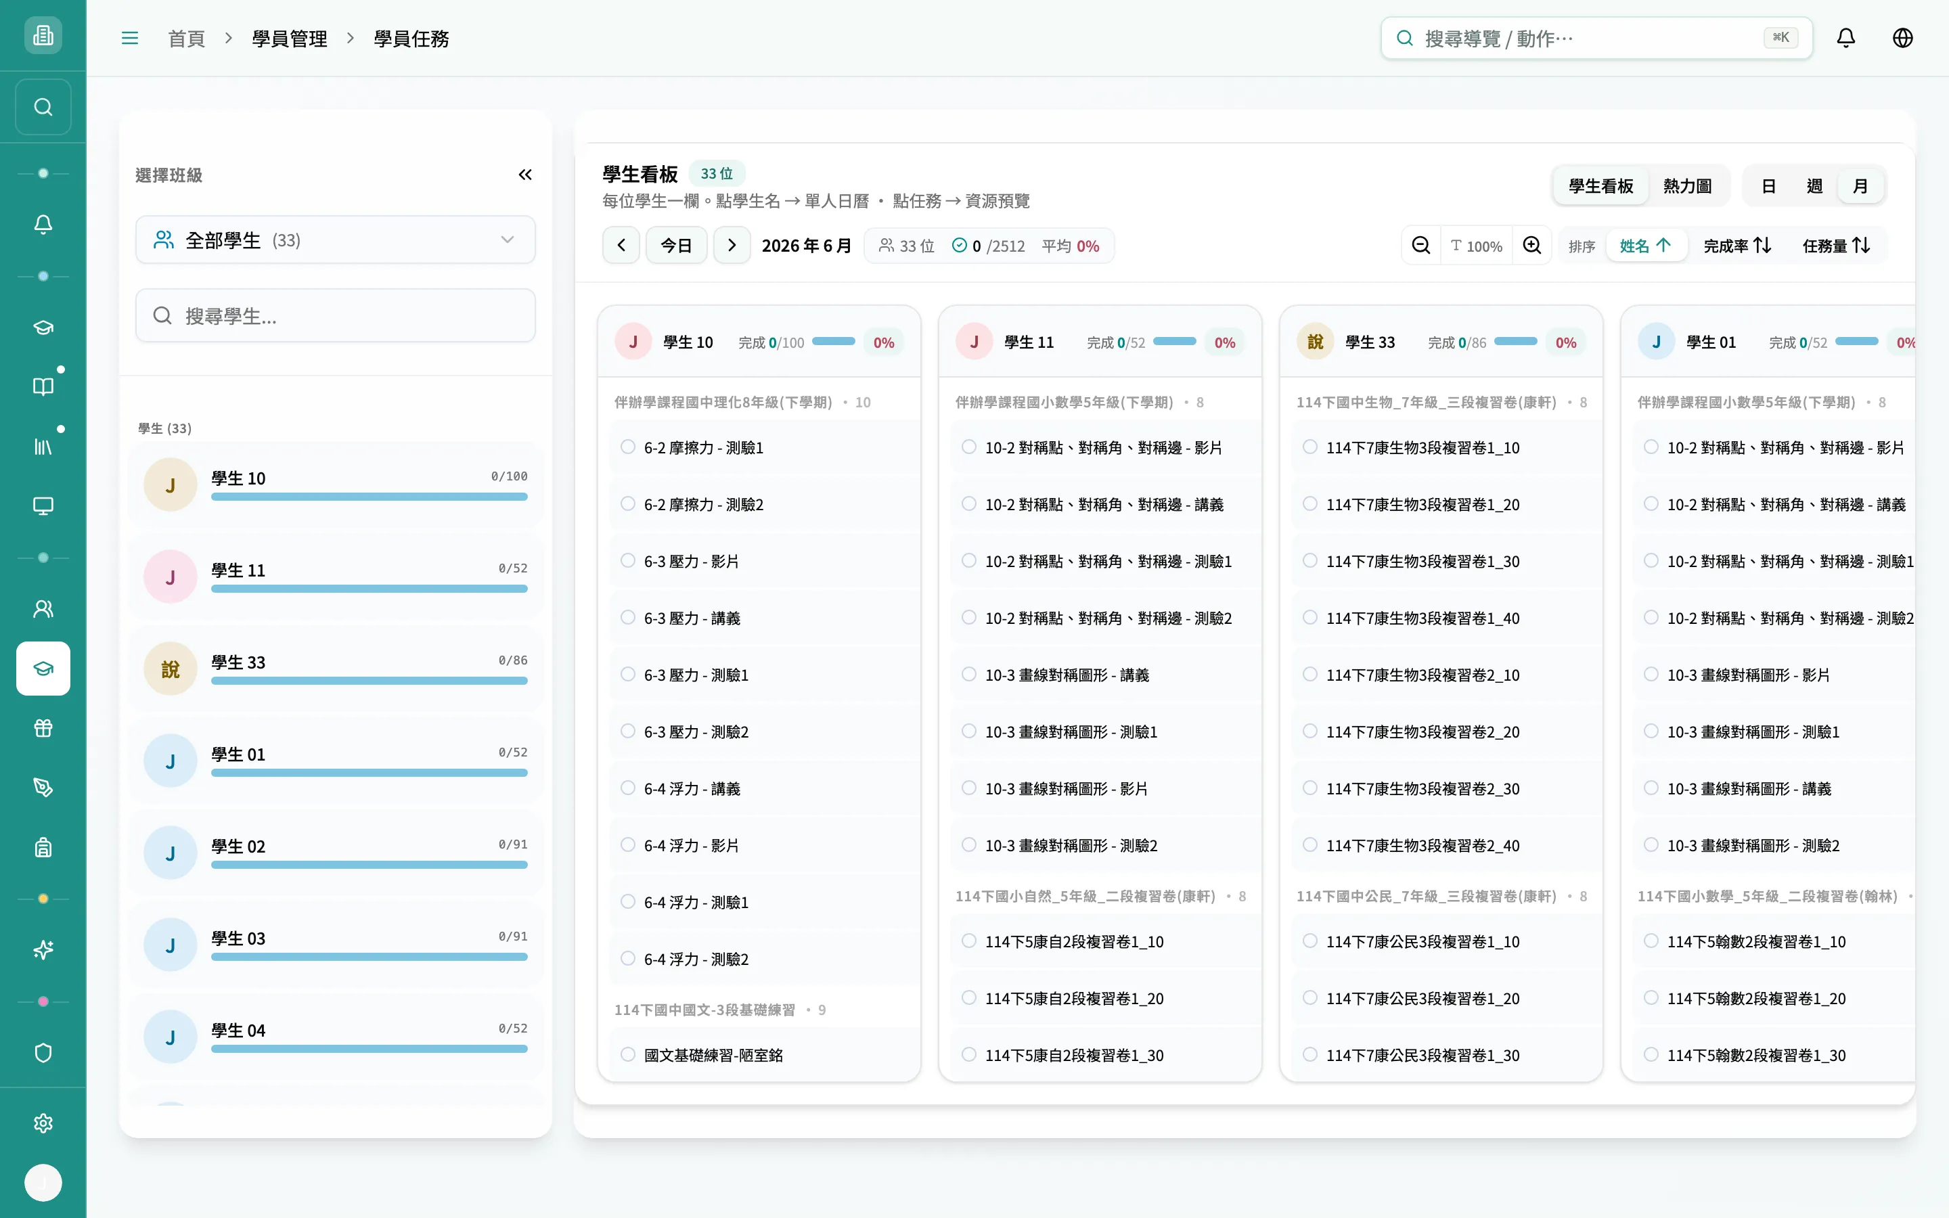This screenshot has width=1949, height=1218.
Task: Check off 114下5翰數2段複習卷1_10 task
Action: pyautogui.click(x=1651, y=941)
